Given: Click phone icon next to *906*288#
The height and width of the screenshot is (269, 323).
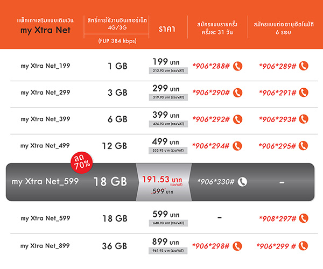Looking at the screenshot, I should tap(238, 66).
